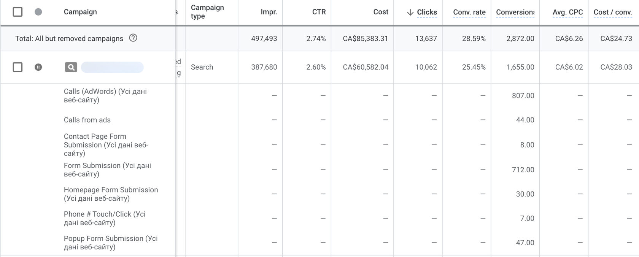Click the descending sort arrow by Clicks

410,12
